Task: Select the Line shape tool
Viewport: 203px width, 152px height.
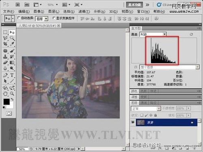Action: point(12,81)
